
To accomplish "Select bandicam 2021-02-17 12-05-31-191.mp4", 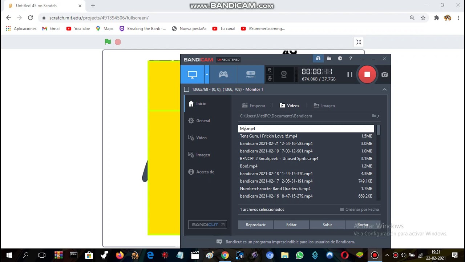I will (306, 181).
